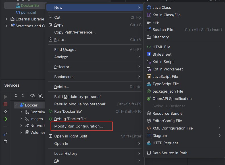Click the blue-arrow icon above the trash
The width and height of the screenshot is (225, 165).
[5, 134]
